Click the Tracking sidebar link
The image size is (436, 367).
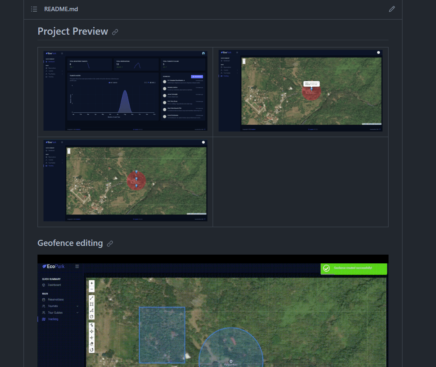point(53,319)
